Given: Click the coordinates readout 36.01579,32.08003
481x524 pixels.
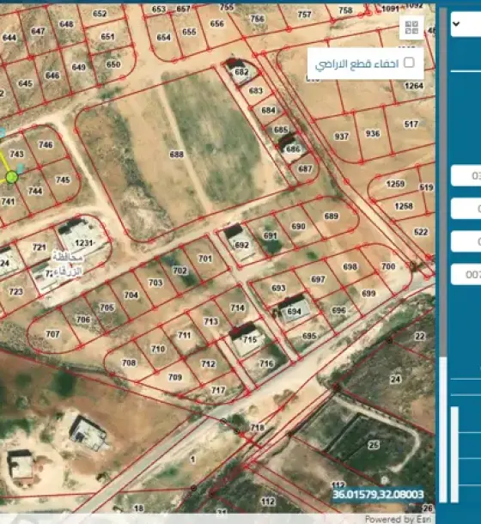Looking at the screenshot, I should (x=378, y=494).
